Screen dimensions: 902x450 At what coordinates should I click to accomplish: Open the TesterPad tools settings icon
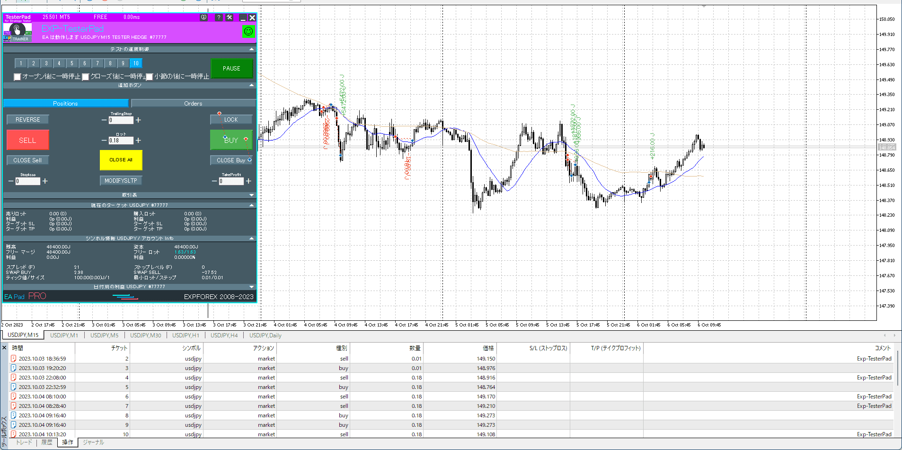(x=230, y=17)
